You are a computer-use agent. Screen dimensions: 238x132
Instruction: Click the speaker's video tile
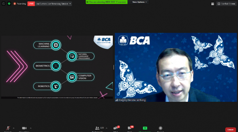click(x=176, y=67)
